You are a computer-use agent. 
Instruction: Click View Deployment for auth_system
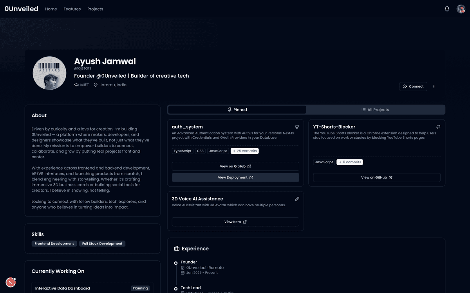[235, 177]
